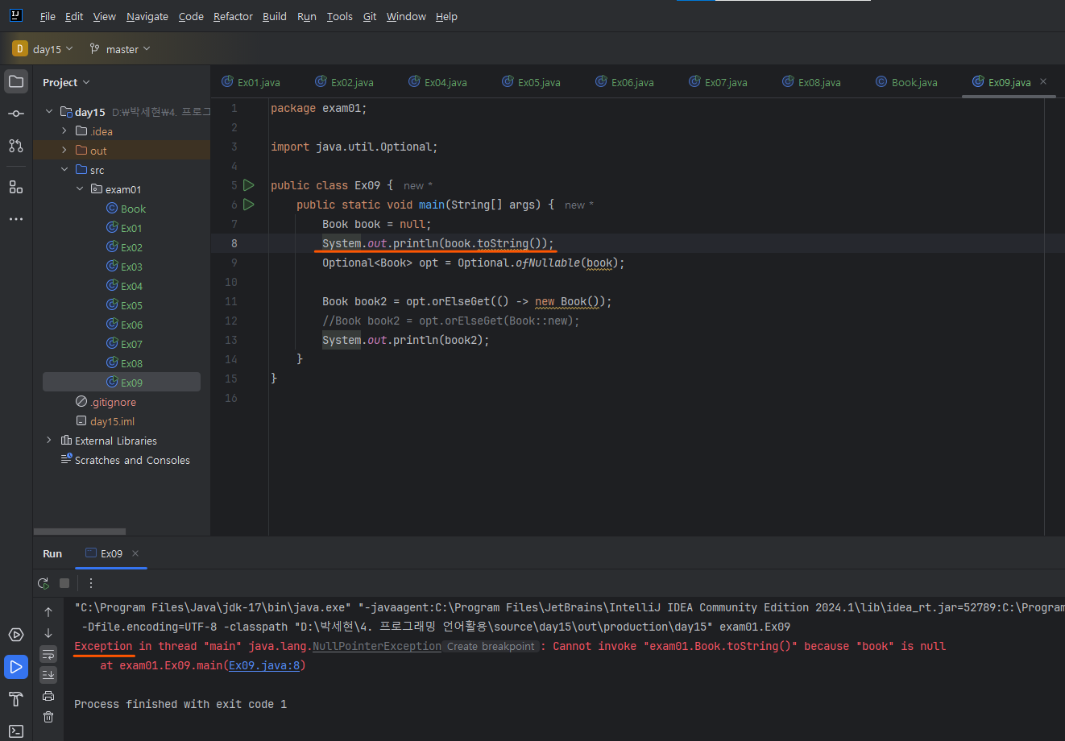
Task: Close the Ex09.java editor tab
Action: 1043,81
